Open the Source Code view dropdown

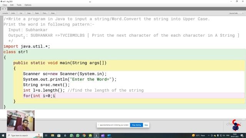(236, 13)
